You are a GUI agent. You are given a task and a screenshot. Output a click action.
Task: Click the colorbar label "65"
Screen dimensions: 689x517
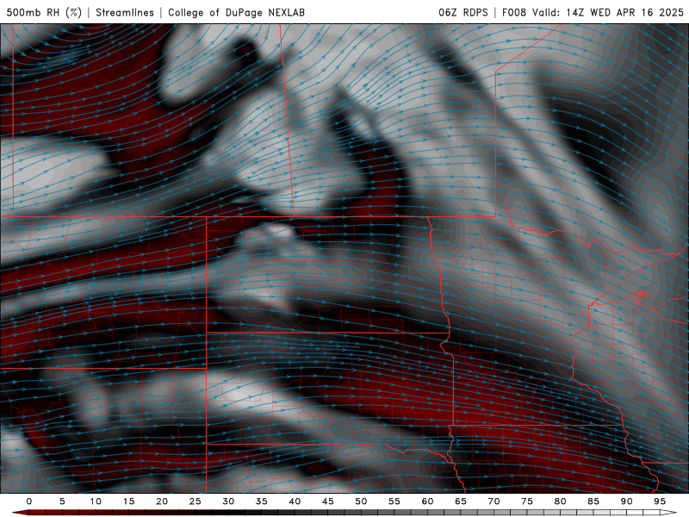(461, 501)
